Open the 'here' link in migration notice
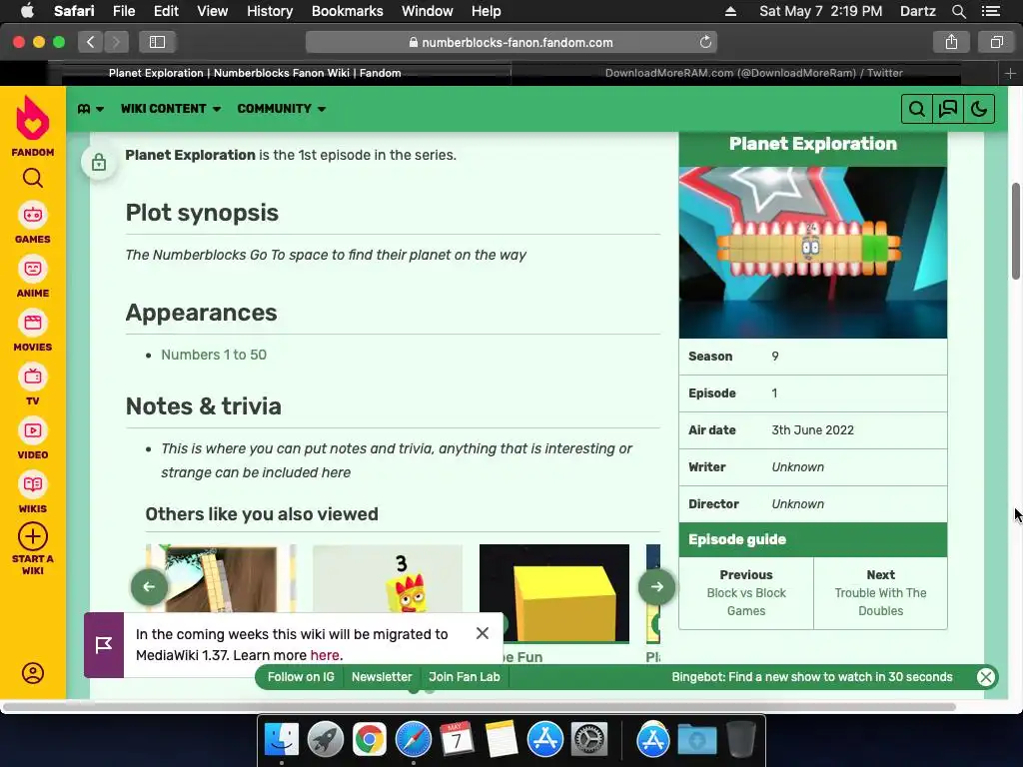Image resolution: width=1023 pixels, height=767 pixels. (x=325, y=655)
